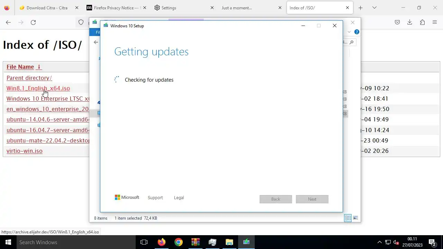The height and width of the screenshot is (249, 443).
Task: Open network status tray icon
Action: pos(388,242)
